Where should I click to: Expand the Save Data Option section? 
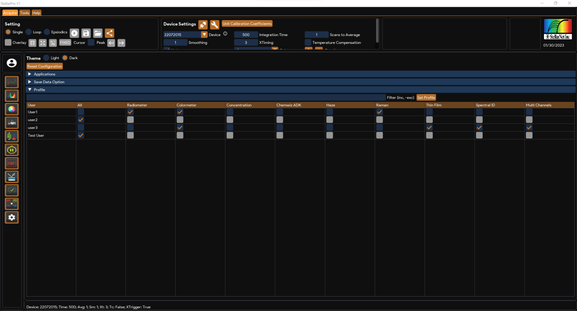301,82
